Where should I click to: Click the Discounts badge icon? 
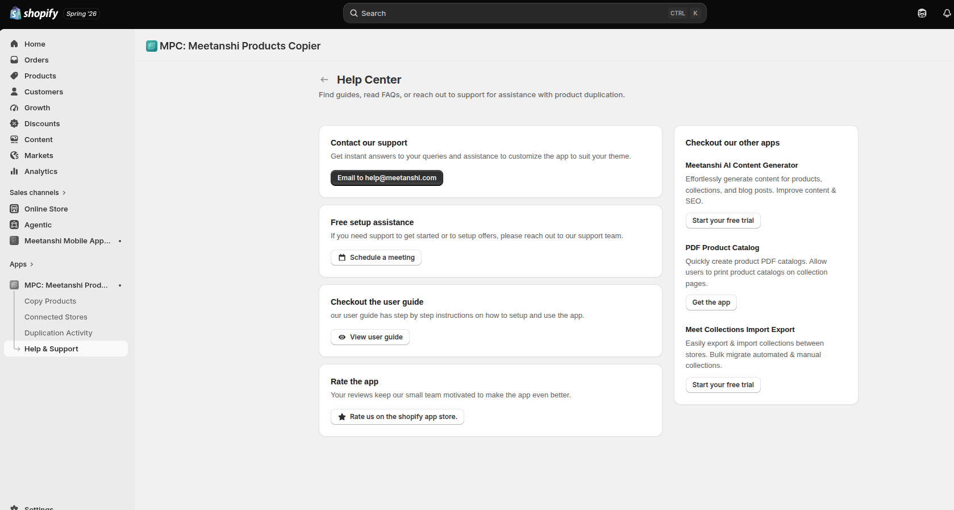coord(14,123)
